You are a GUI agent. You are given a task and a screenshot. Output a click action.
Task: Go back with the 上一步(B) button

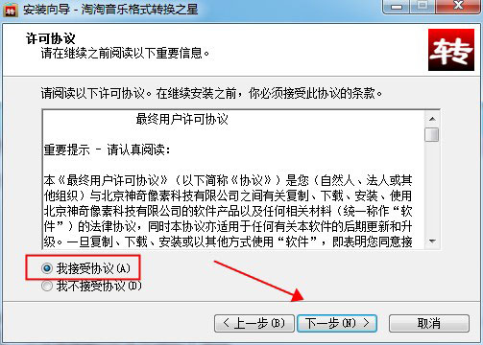coord(254,323)
